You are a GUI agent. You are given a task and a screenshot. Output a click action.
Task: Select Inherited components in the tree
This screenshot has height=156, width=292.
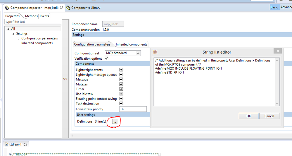[x=37, y=43]
